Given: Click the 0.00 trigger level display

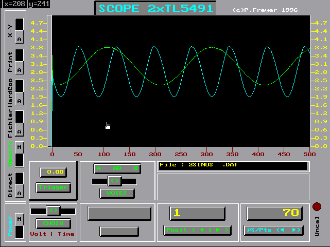Looking at the screenshot, I should pyautogui.click(x=54, y=172).
